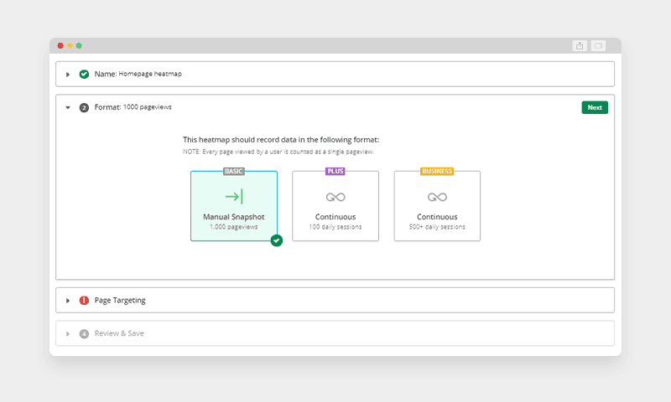The height and width of the screenshot is (402, 671).
Task: Choose the Continuous 100 daily sessions plan
Action: [335, 206]
